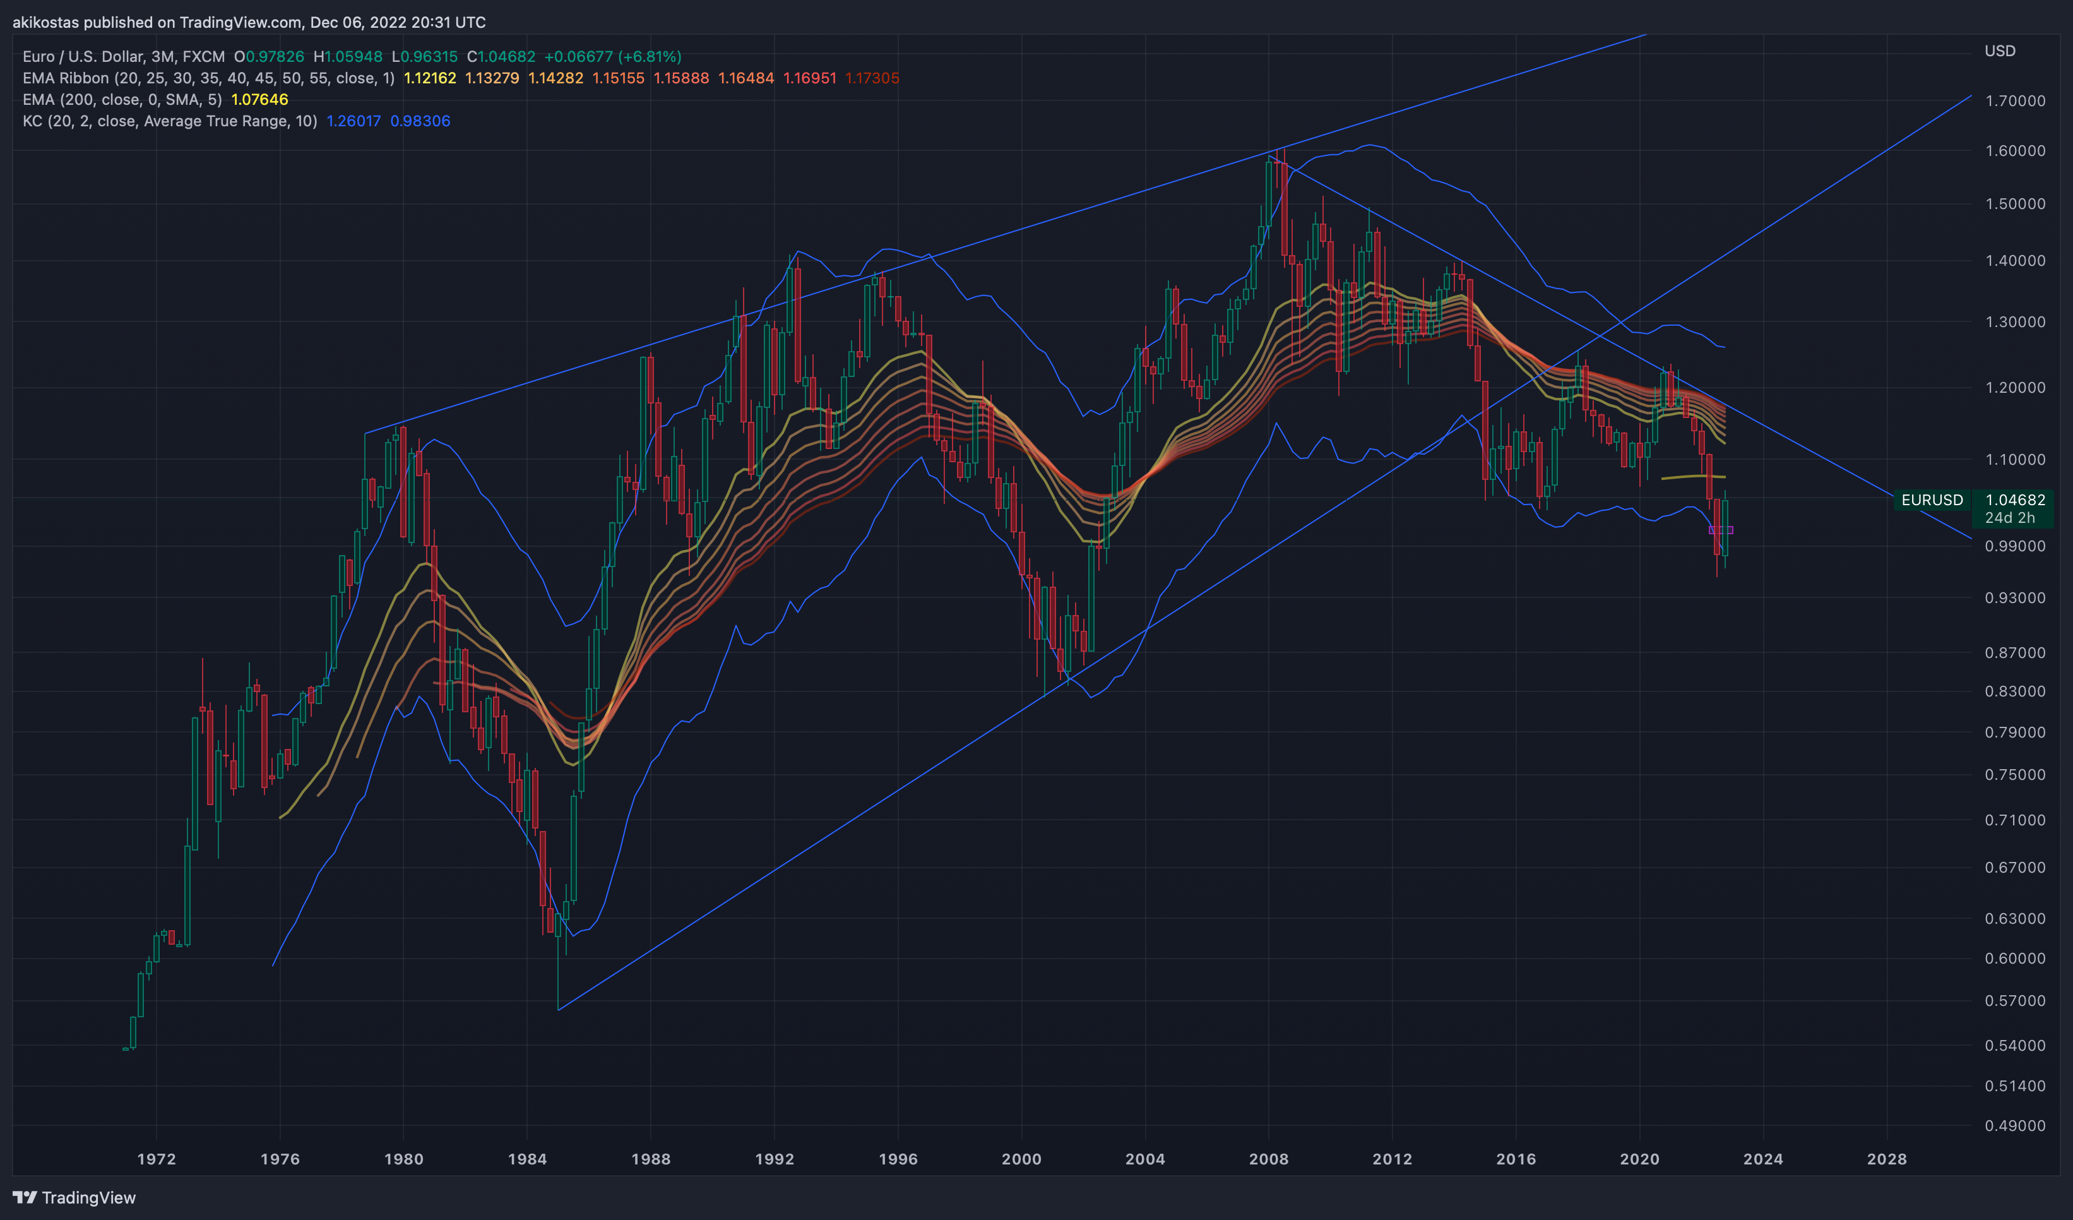
Task: Click the 1.70000 price axis label
Action: [x=2016, y=101]
